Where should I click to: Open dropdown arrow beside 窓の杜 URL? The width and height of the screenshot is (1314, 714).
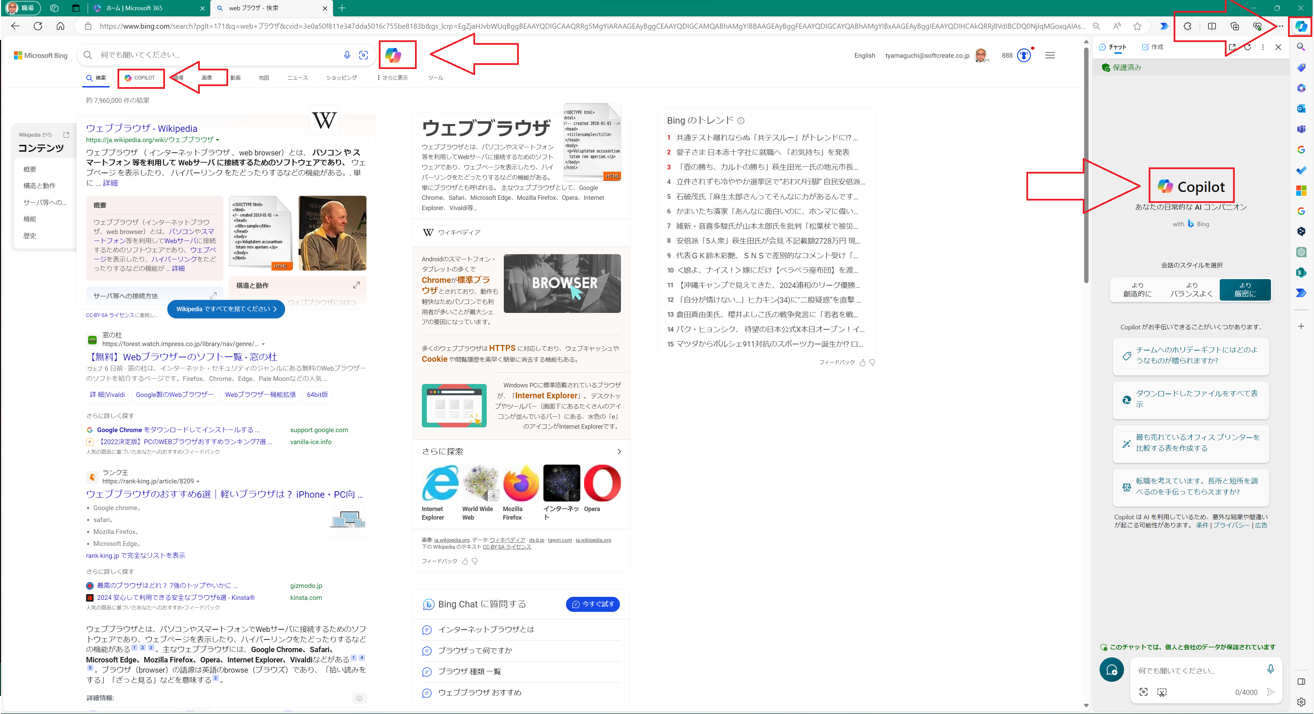coord(263,344)
